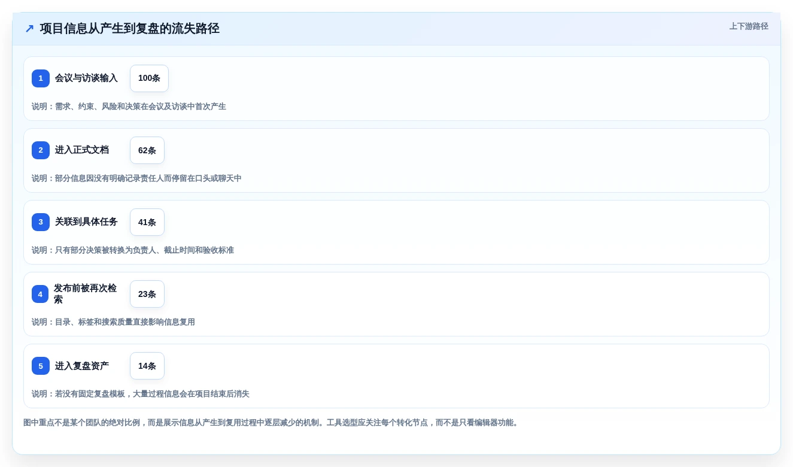Click the 关联到具体任务 stage label

[86, 222]
